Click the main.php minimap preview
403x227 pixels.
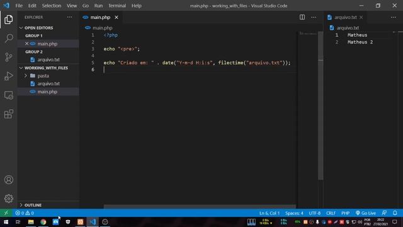click(x=308, y=33)
